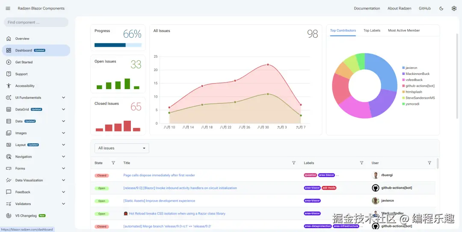Open the State column filter icon
462x232 pixels.
(113, 163)
